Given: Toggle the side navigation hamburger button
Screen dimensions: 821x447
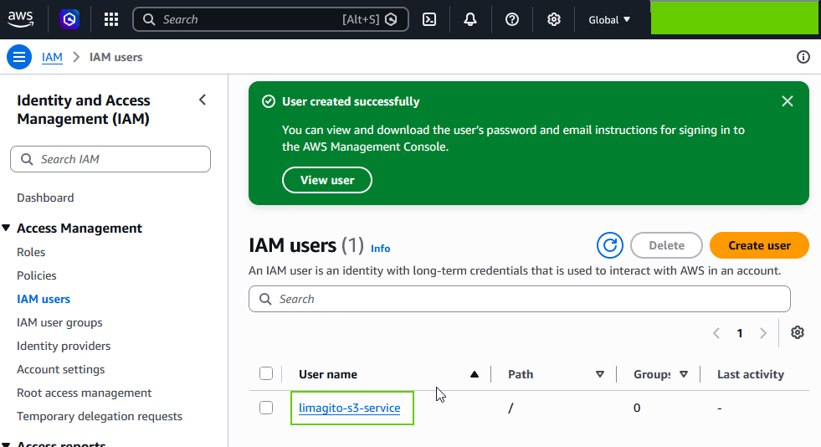Looking at the screenshot, I should (19, 57).
